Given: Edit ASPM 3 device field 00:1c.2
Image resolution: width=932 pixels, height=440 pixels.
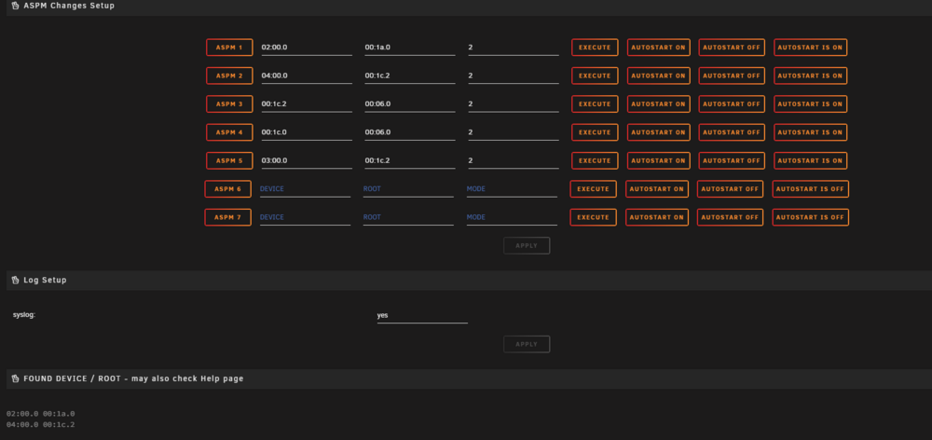Looking at the screenshot, I should (x=307, y=104).
